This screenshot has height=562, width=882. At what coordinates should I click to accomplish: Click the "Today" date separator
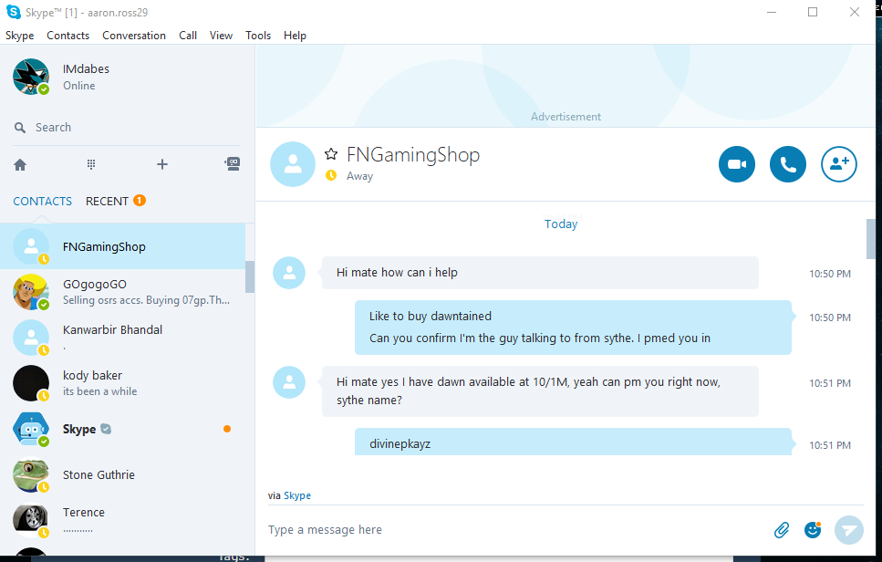click(x=561, y=224)
